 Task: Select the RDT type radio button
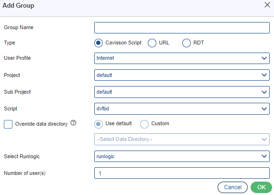point(186,43)
